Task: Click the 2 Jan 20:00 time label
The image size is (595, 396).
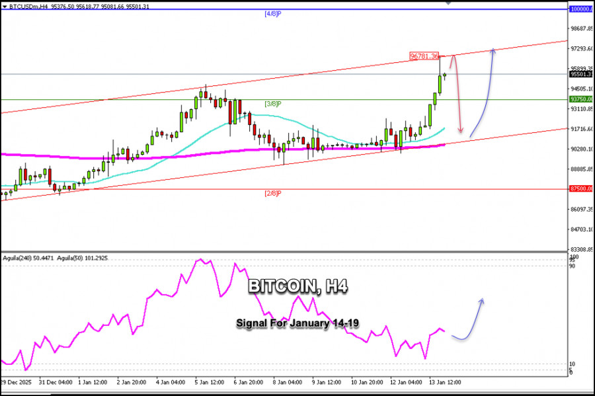Action: click(x=132, y=382)
